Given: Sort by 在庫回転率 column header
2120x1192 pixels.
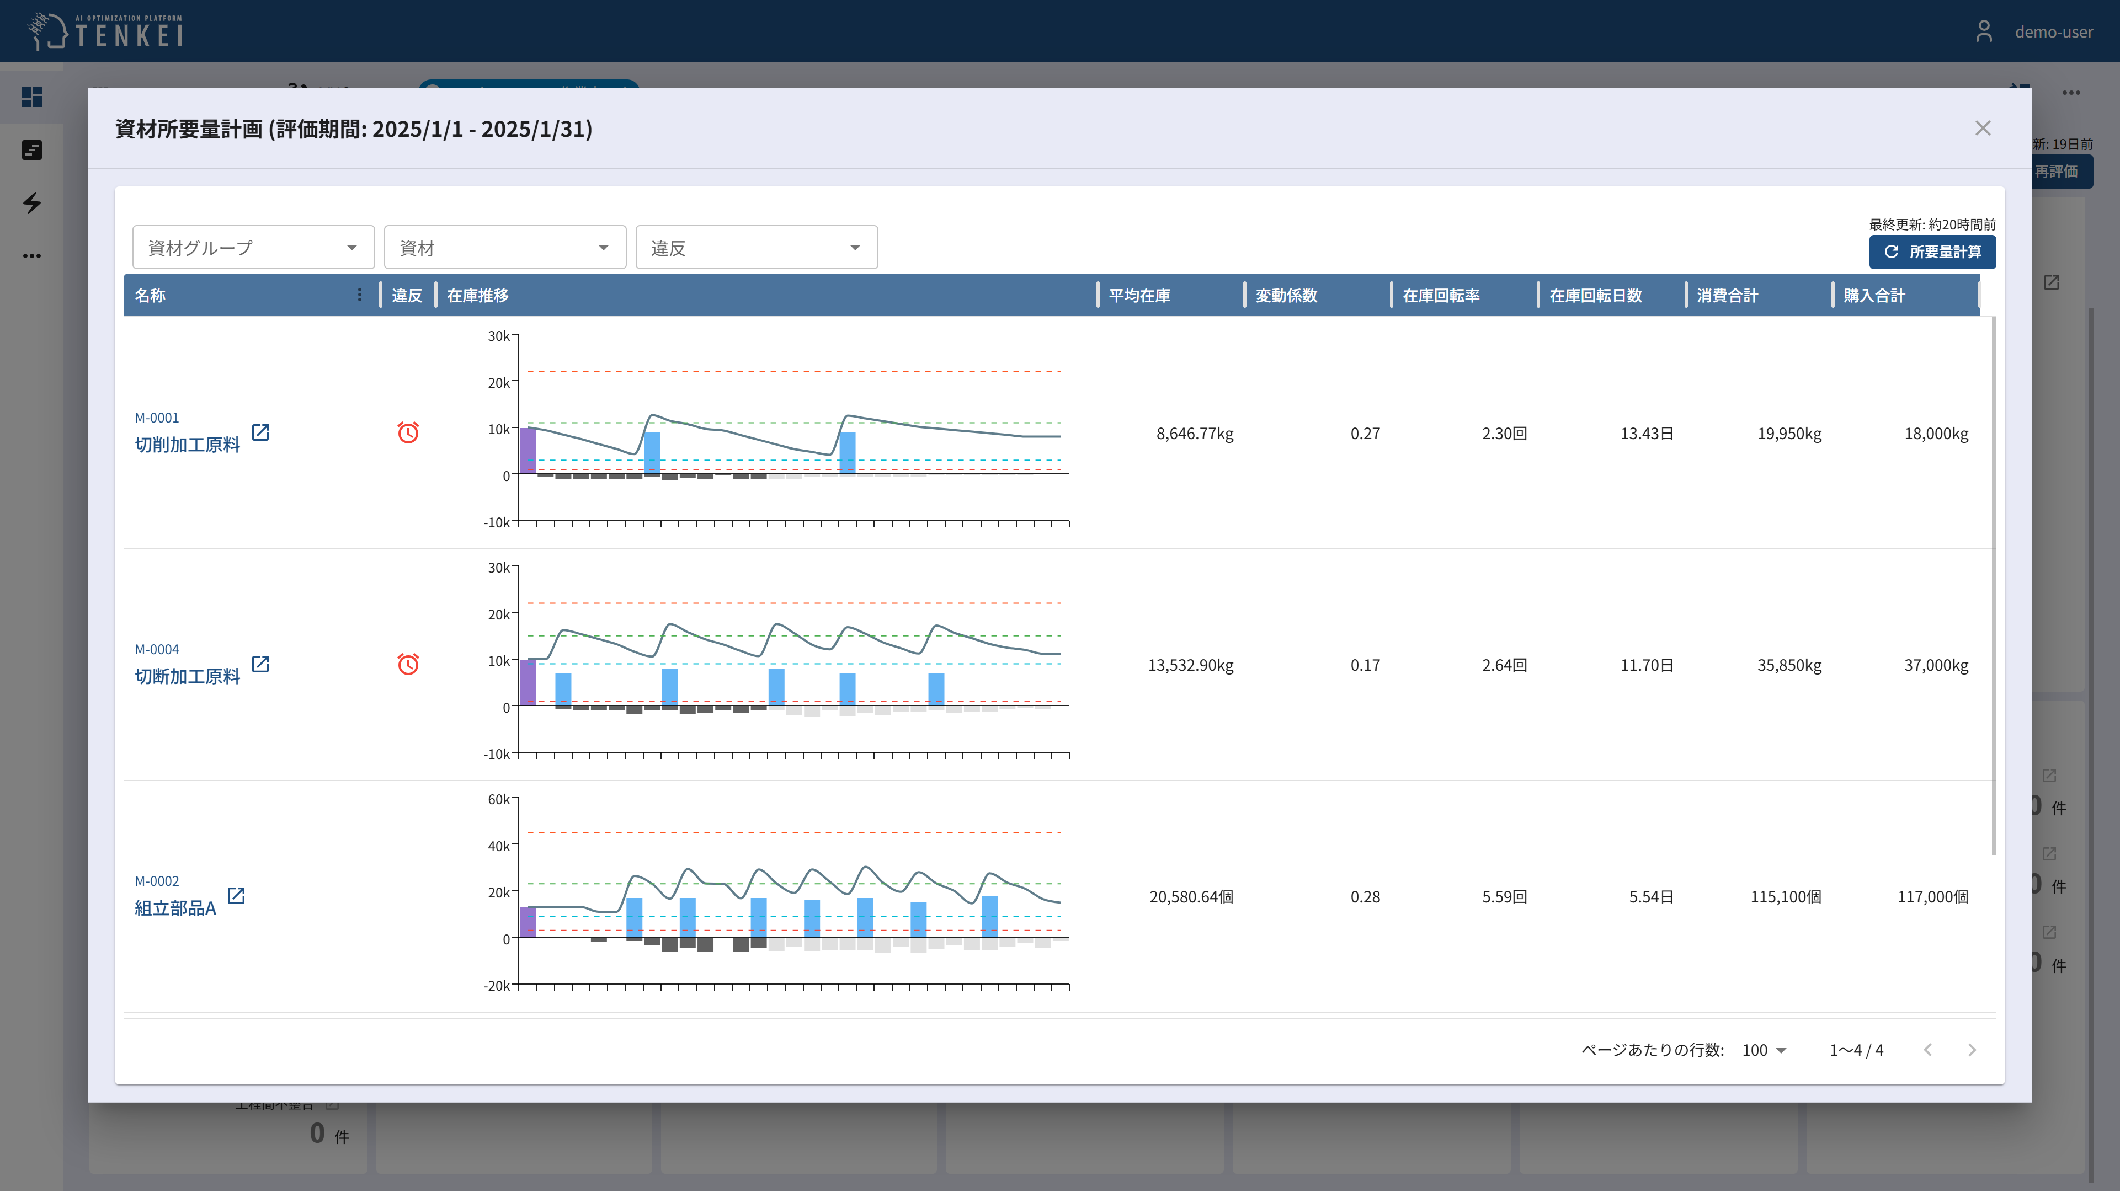Looking at the screenshot, I should coord(1440,295).
